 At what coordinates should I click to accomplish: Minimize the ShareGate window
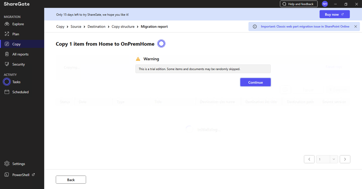click(x=335, y=4)
